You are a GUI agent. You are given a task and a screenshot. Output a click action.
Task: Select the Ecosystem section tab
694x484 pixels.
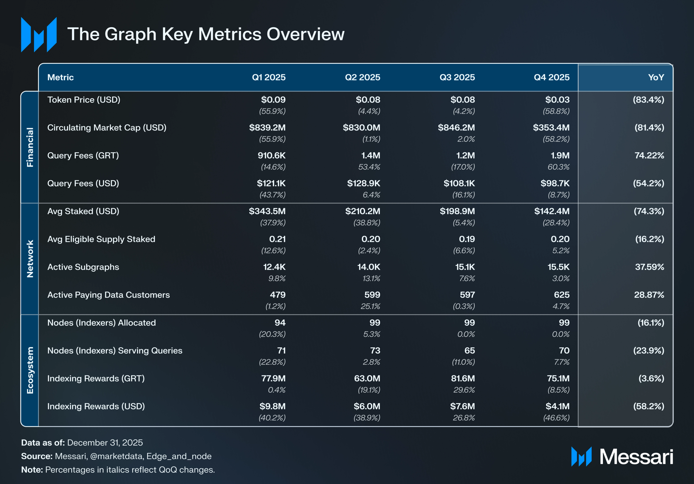click(30, 370)
